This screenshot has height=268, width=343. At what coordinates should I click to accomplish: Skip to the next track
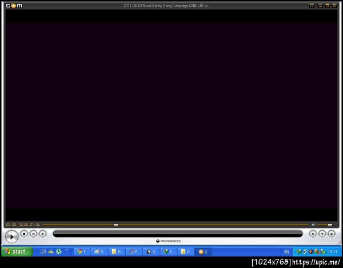click(x=43, y=234)
